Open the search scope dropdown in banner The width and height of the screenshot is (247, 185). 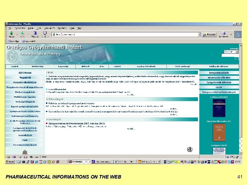tap(237, 52)
